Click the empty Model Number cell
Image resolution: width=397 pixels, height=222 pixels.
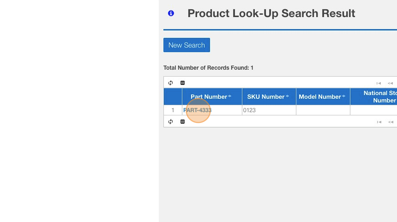tap(323, 110)
